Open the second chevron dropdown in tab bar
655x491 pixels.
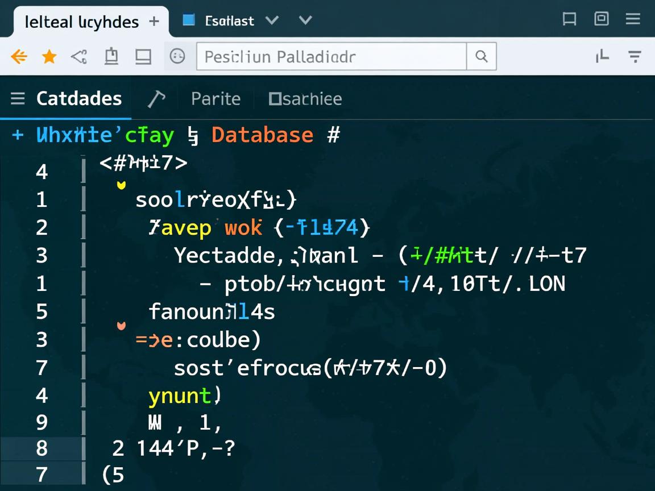(305, 21)
